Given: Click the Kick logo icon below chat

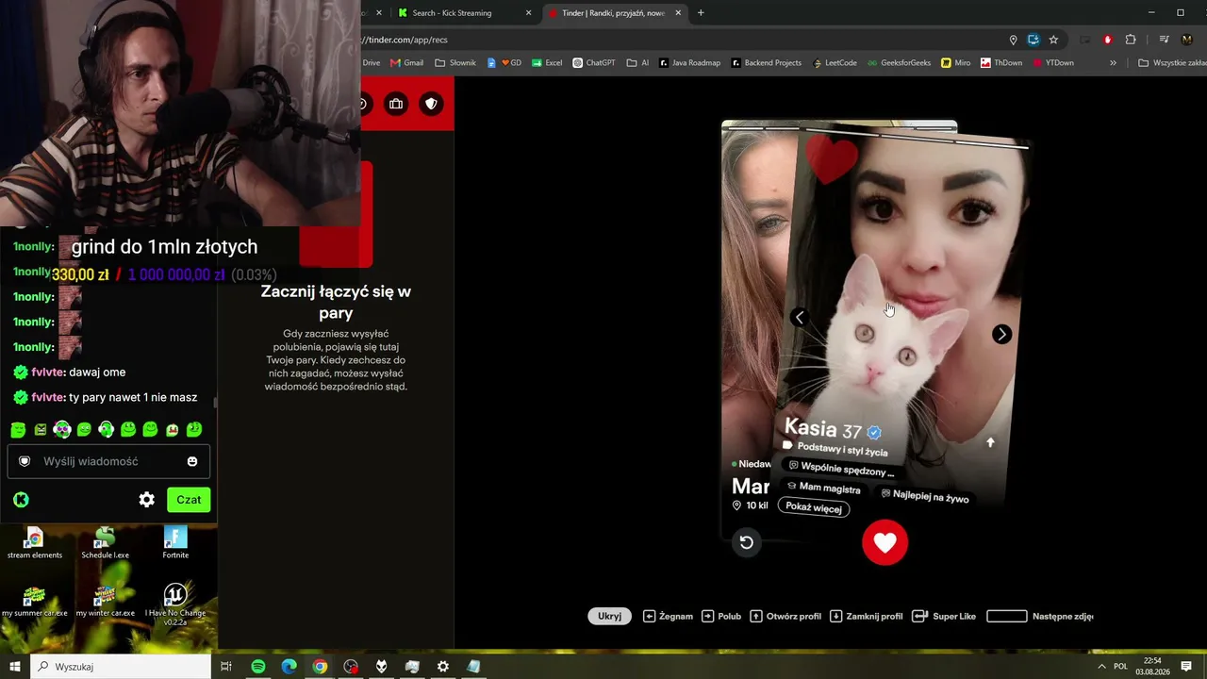Looking at the screenshot, I should [21, 500].
